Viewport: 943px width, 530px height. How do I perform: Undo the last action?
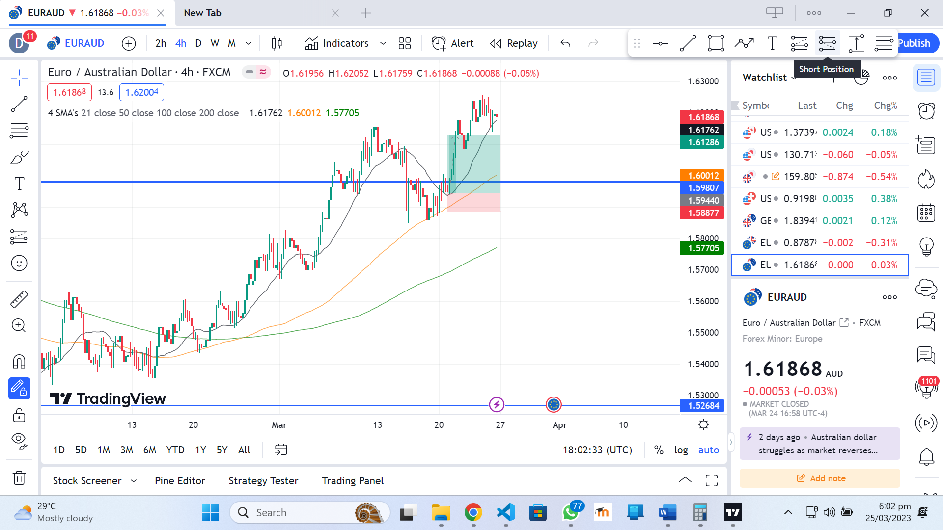[x=565, y=43]
